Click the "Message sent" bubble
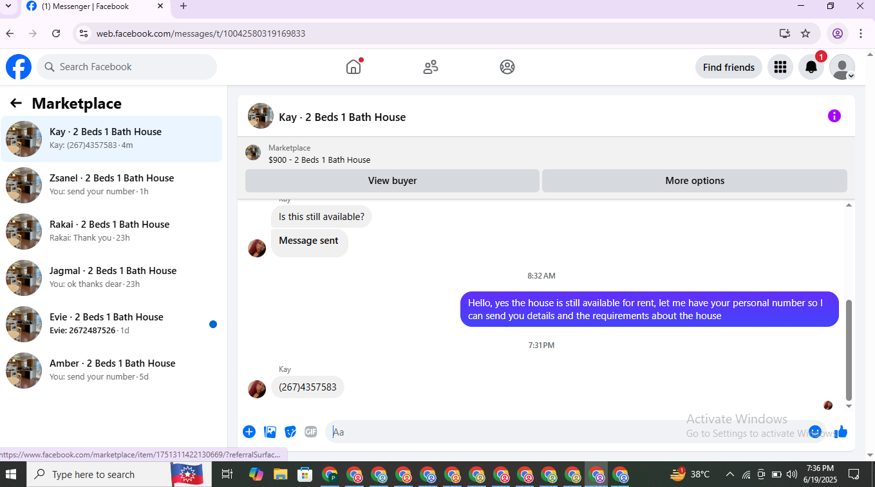 (309, 243)
